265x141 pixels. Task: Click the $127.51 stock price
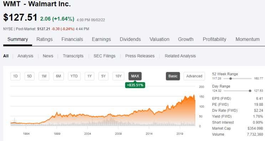tap(20, 17)
